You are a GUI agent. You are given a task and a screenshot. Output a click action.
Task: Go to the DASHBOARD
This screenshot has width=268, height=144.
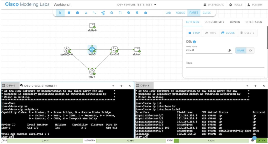pyautogui.click(x=214, y=5)
